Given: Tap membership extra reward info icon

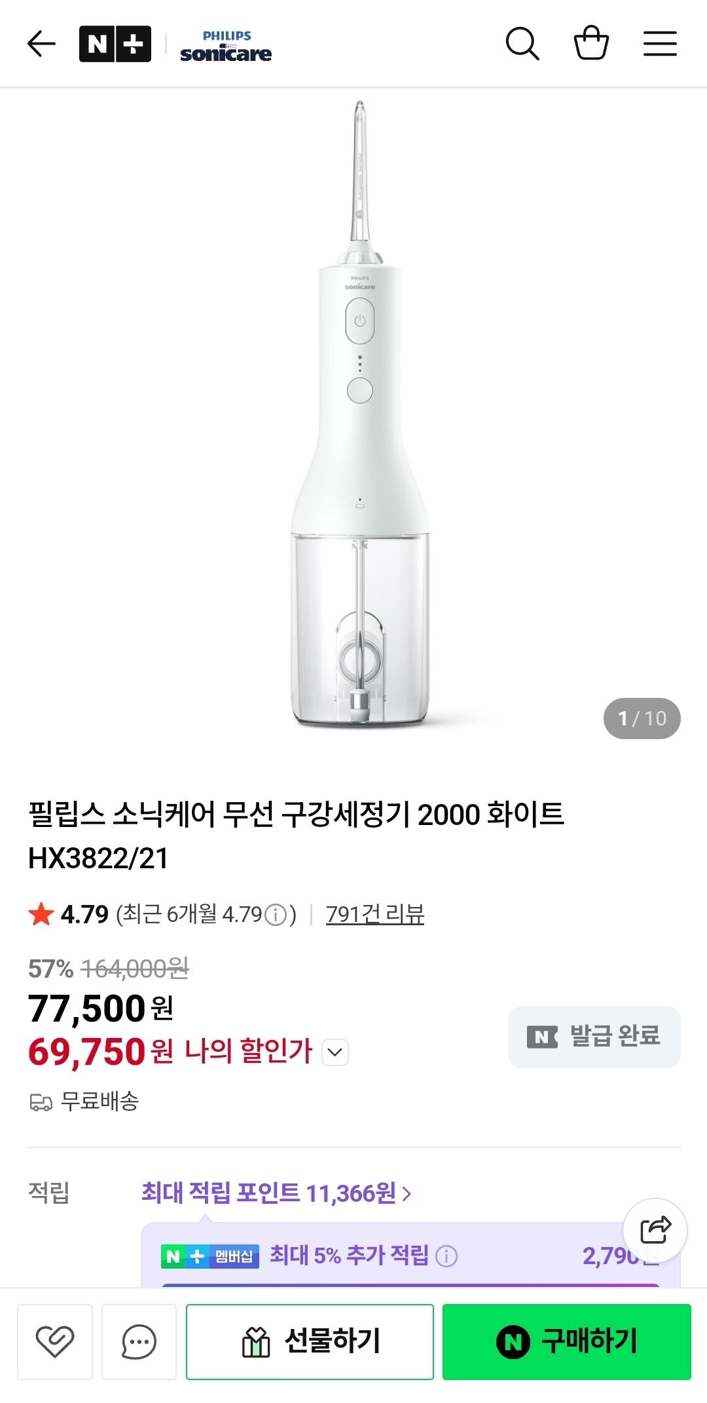Looking at the screenshot, I should 446,1256.
